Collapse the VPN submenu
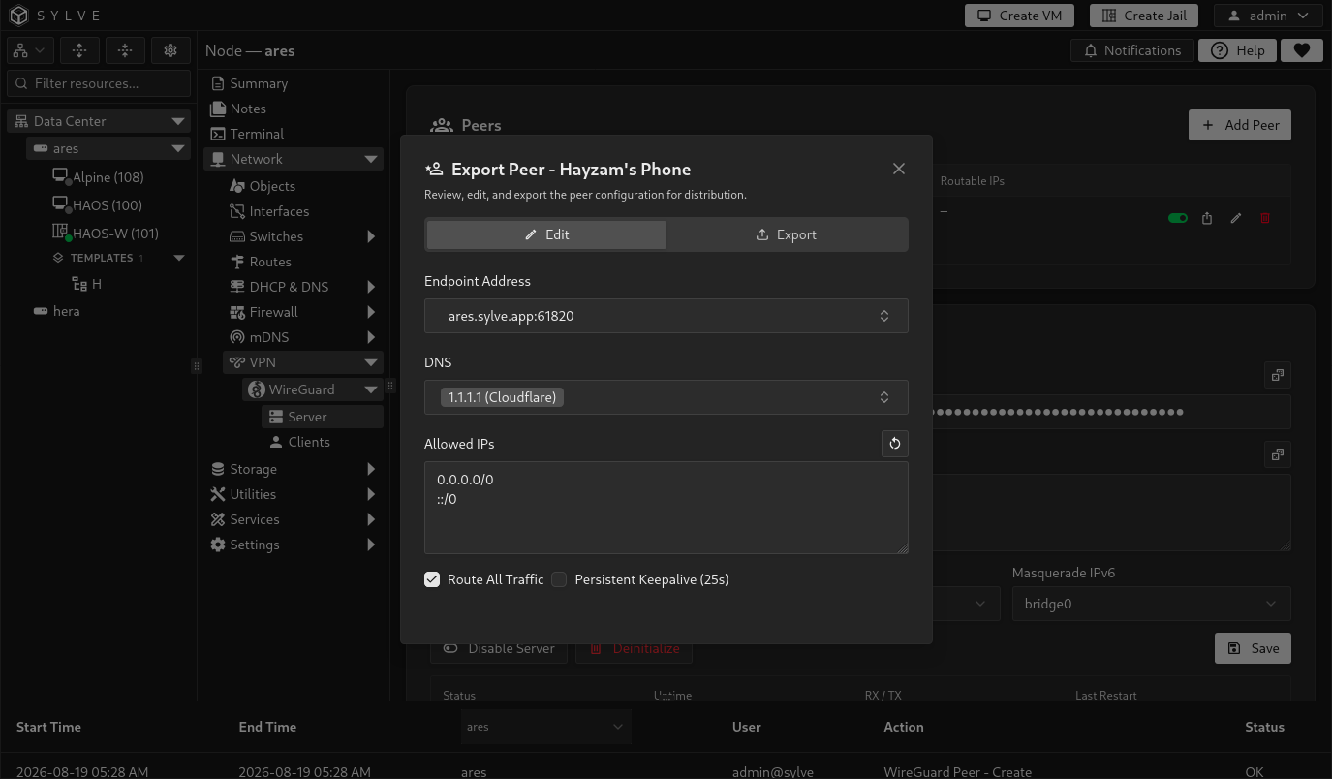The height and width of the screenshot is (779, 1332). [371, 362]
